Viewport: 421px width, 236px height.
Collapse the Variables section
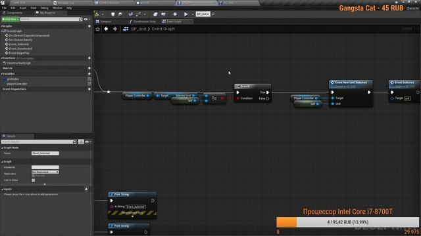pos(1,73)
